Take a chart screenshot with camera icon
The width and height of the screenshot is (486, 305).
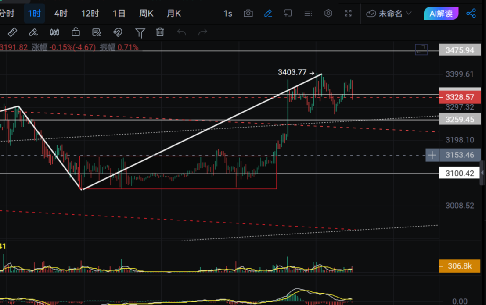coord(248,14)
